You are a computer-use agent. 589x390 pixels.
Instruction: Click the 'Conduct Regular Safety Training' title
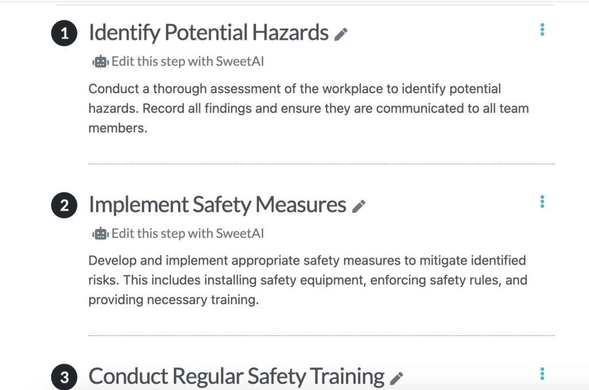pyautogui.click(x=236, y=376)
